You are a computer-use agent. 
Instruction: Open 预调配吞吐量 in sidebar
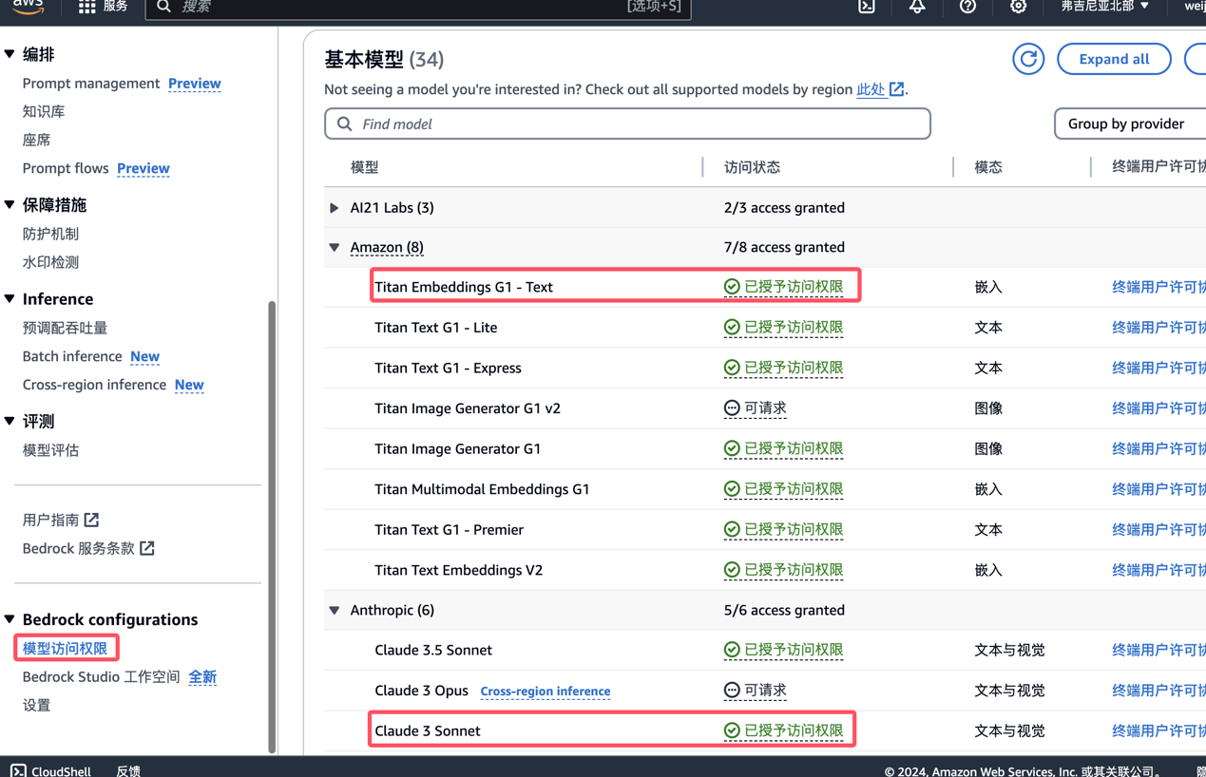click(65, 328)
